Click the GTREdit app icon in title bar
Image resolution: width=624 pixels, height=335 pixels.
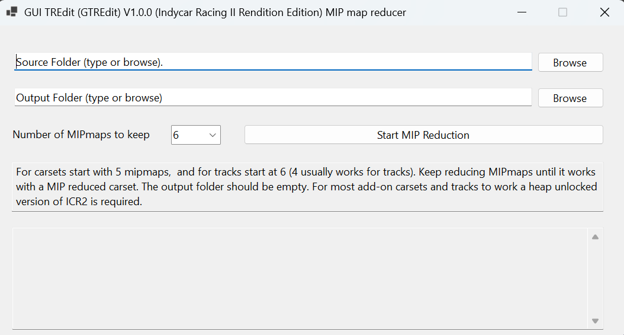12,12
